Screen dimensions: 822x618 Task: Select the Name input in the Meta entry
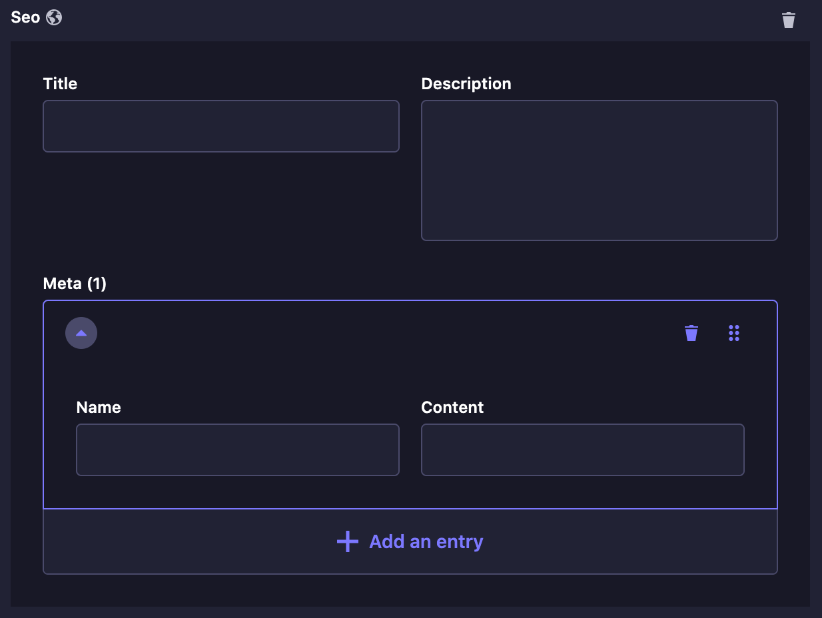point(237,450)
